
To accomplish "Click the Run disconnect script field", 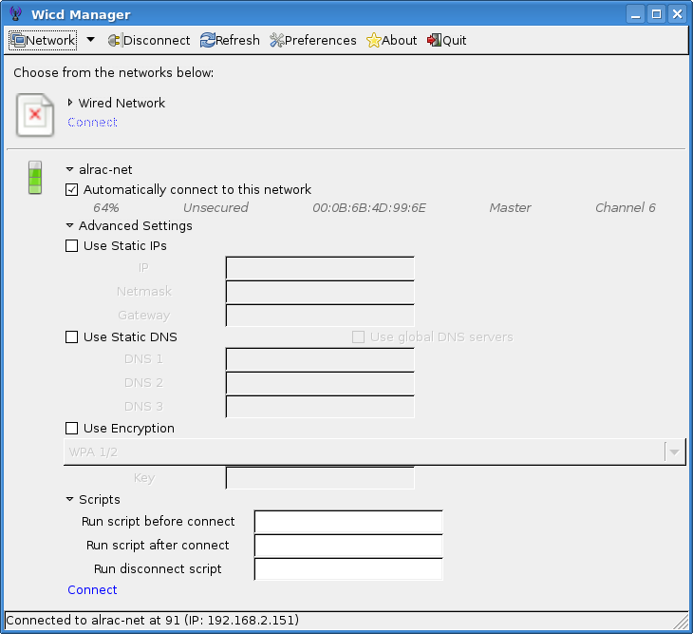I will click(x=348, y=569).
